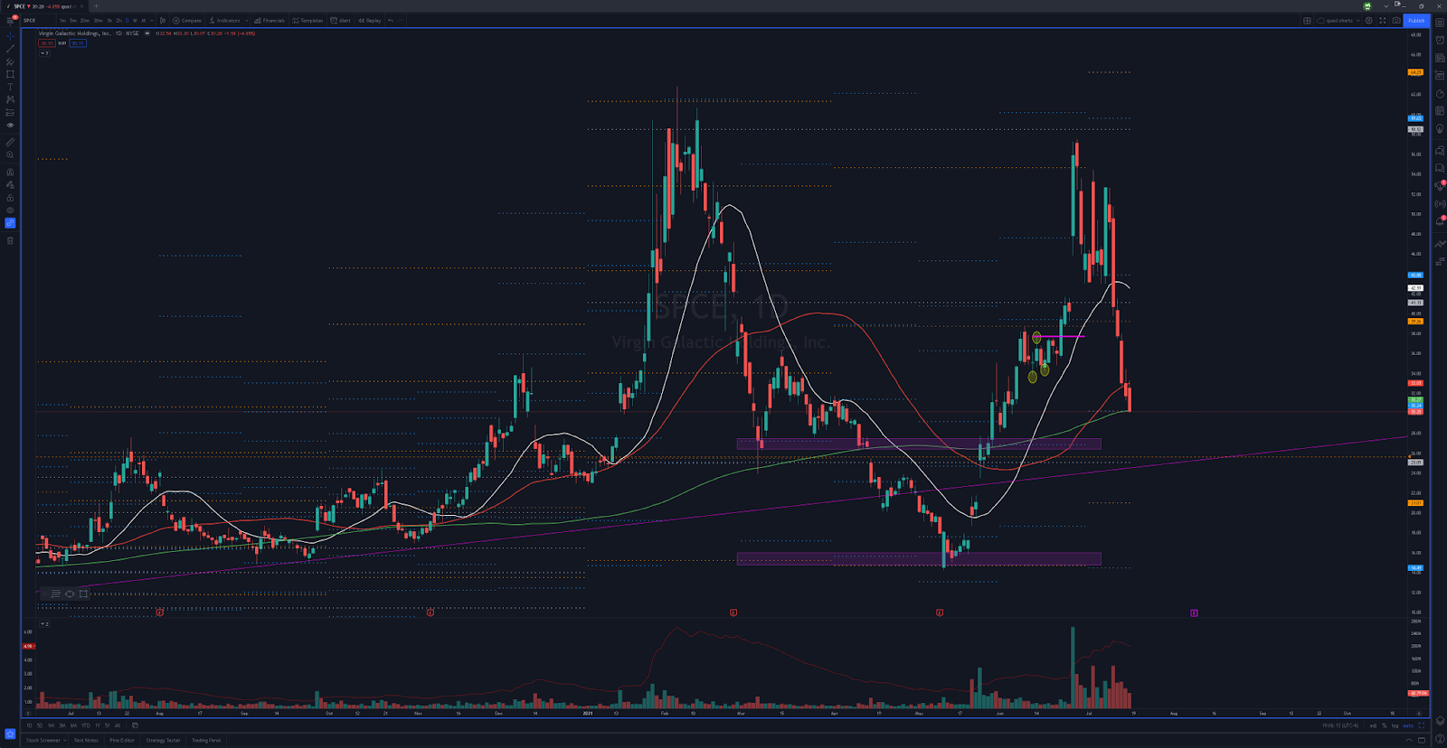
Task: Click the red sell price button
Action: (46, 43)
